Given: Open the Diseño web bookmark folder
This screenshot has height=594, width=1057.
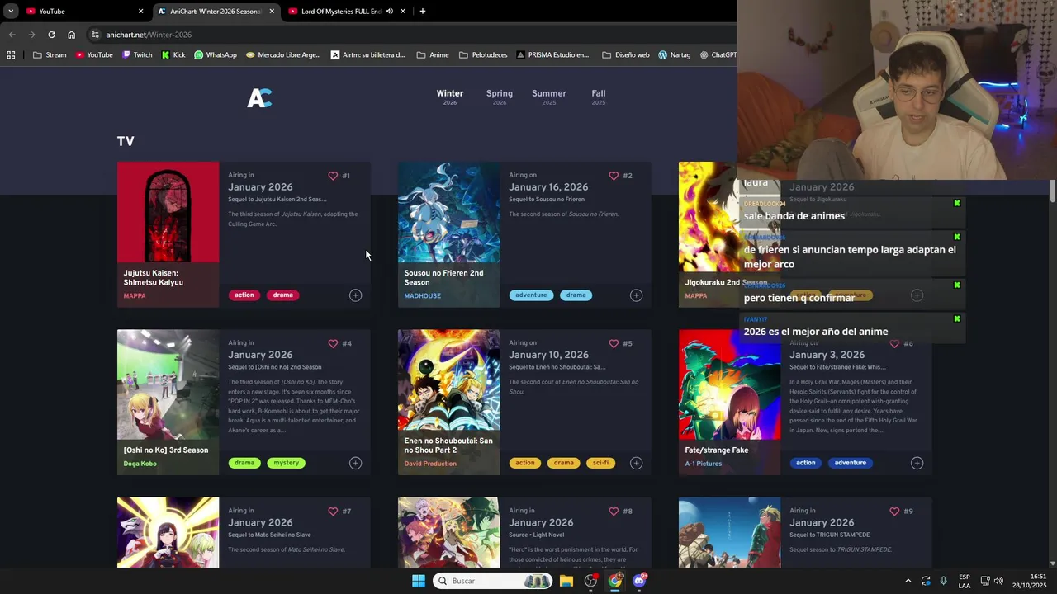Looking at the screenshot, I should click(626, 55).
